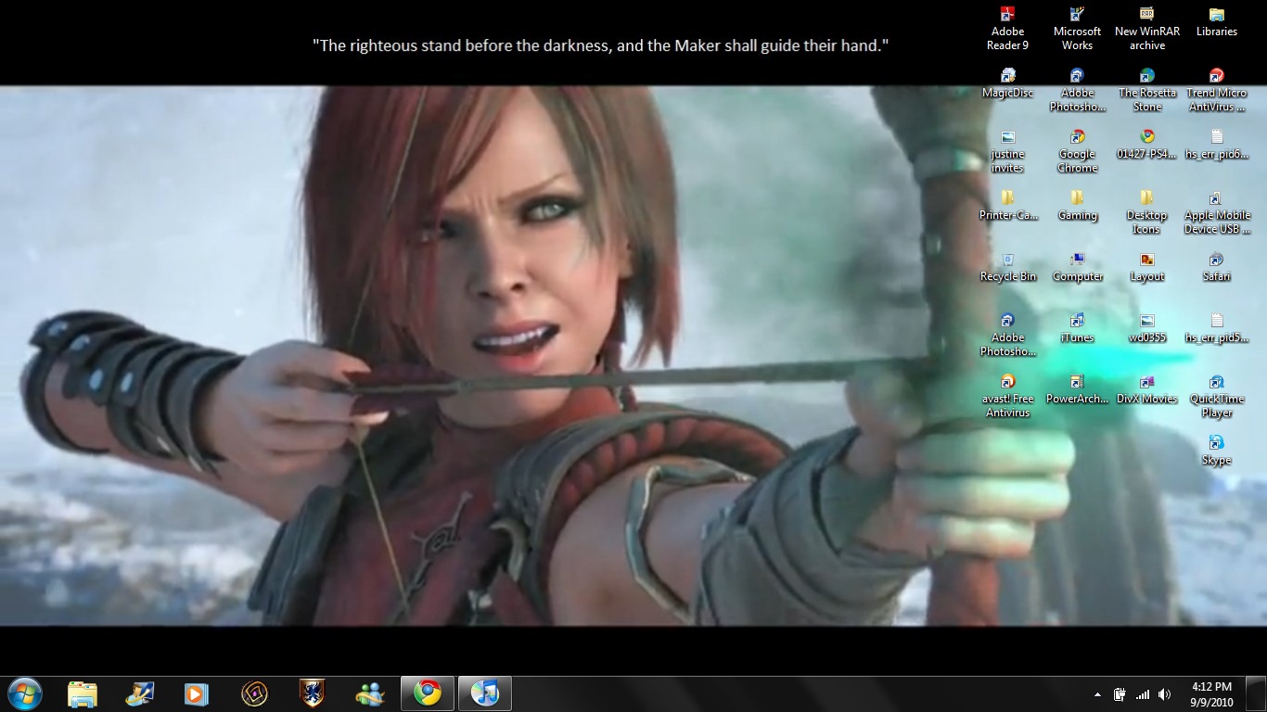This screenshot has height=712, width=1267.
Task: Select the iTunes desktop shortcut
Action: pos(1077,327)
